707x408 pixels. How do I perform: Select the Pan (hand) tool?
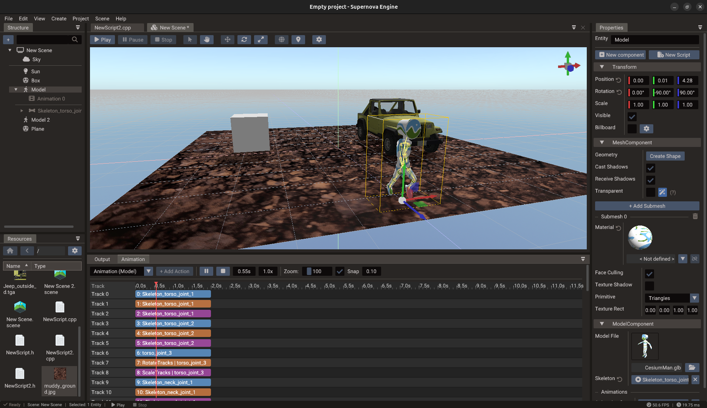[207, 39]
